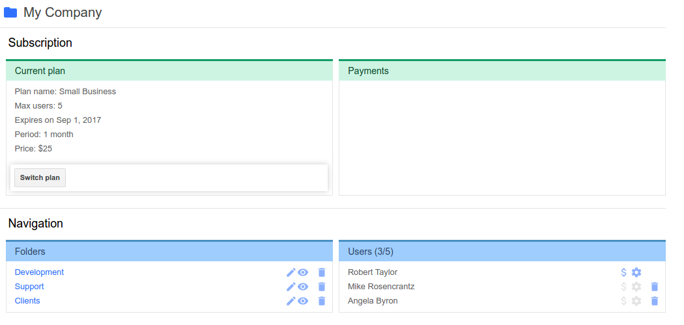Delete the Support folder via trash icon
This screenshot has width=684, height=325.
click(x=322, y=287)
